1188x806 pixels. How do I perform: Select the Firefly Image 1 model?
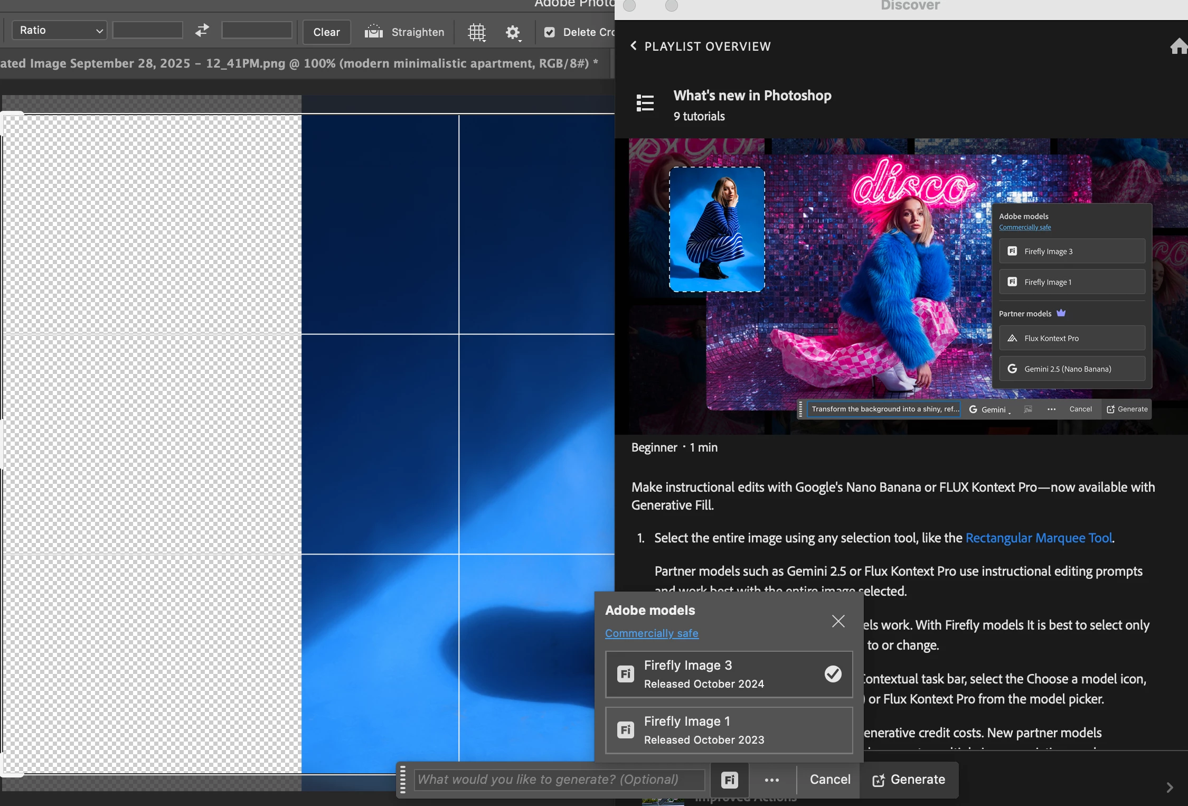729,730
